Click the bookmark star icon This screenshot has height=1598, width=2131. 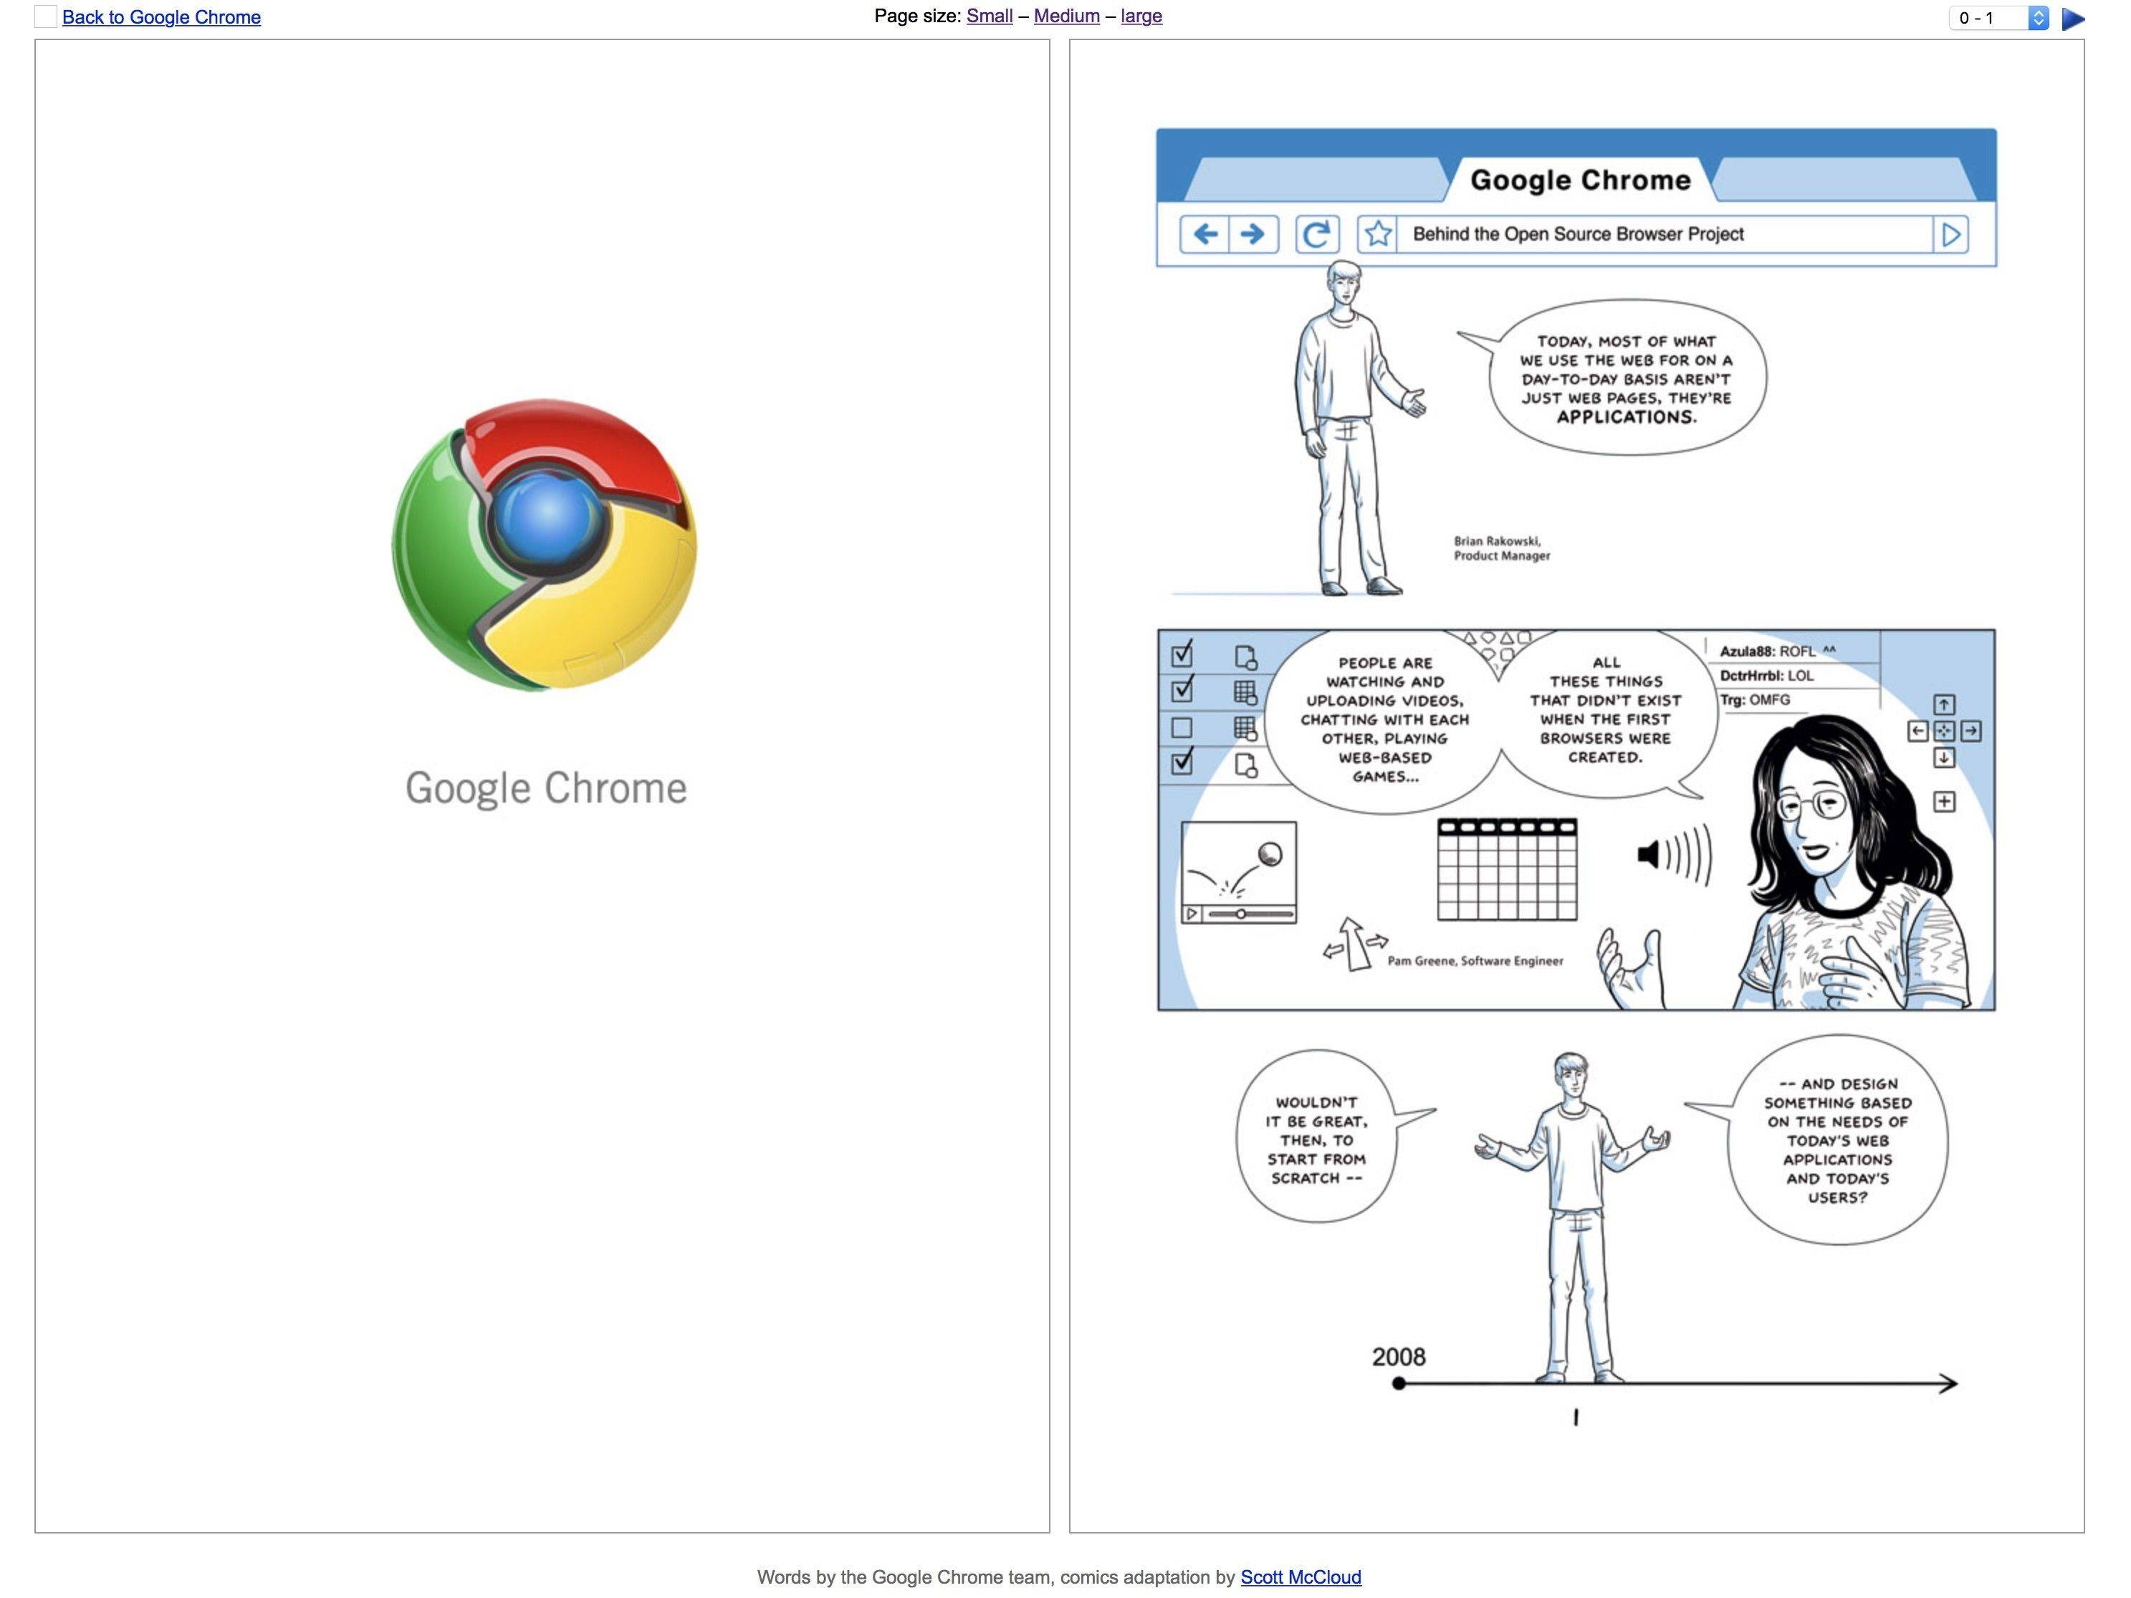1379,234
